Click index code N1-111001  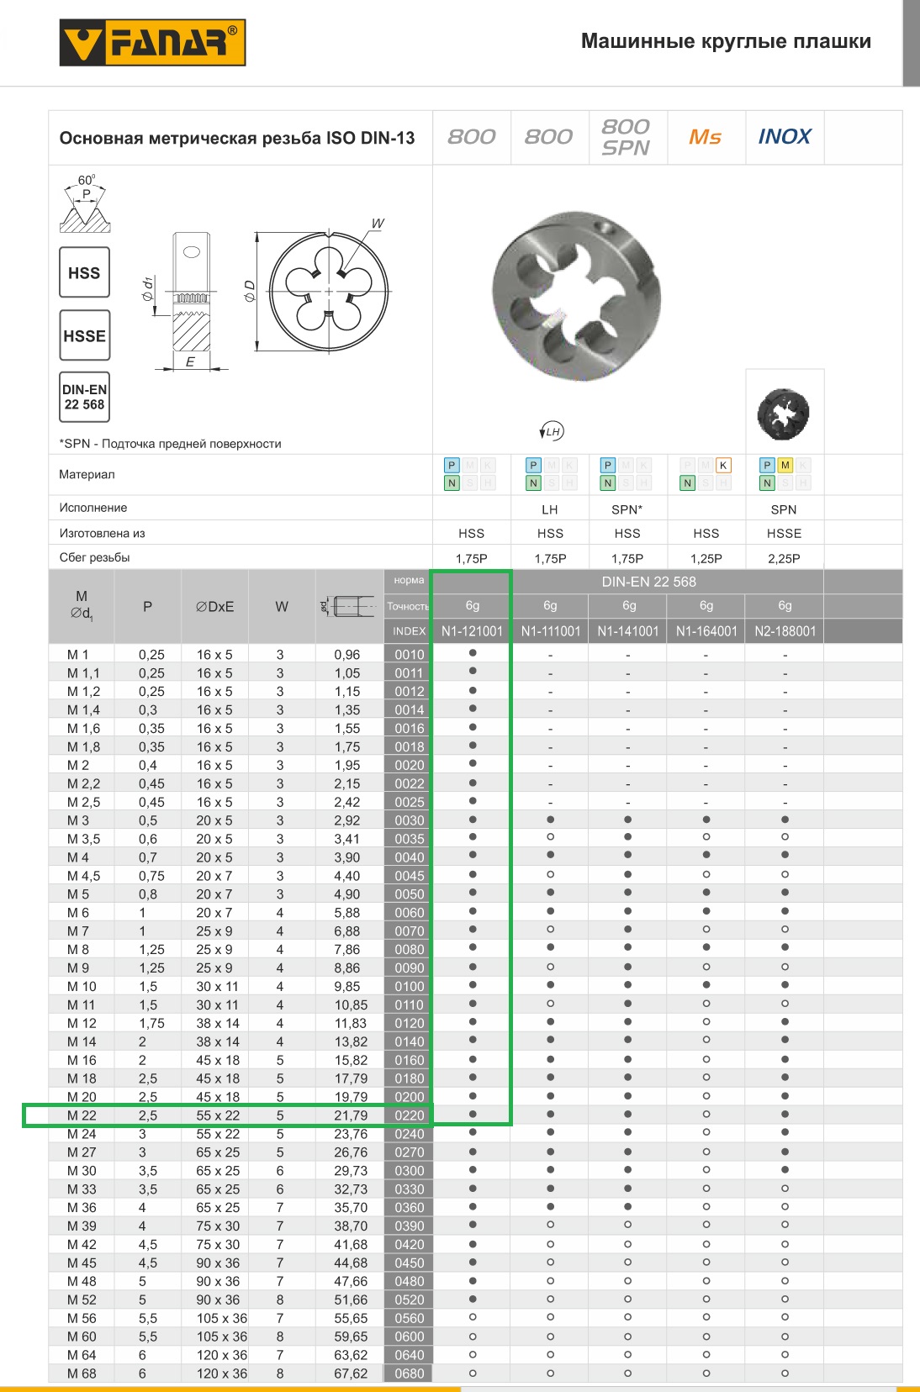[551, 631]
